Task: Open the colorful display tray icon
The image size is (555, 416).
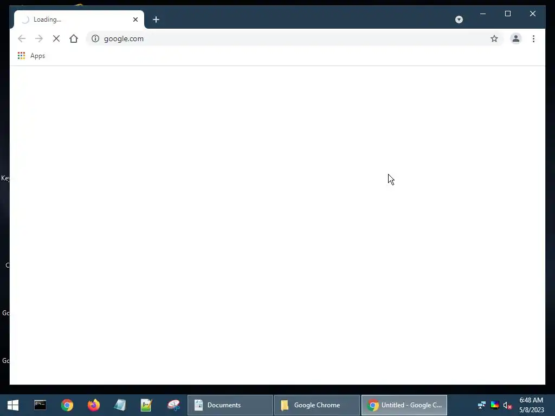Action: pos(494,405)
